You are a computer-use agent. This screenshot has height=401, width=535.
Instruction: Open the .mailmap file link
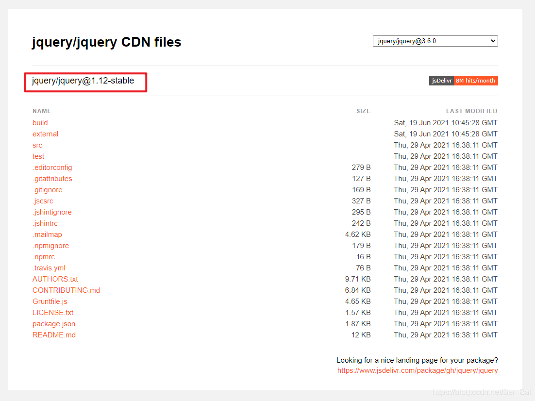[x=47, y=234]
